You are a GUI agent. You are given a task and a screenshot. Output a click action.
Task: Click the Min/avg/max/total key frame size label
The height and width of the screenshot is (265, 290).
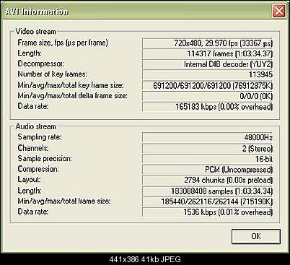click(71, 85)
